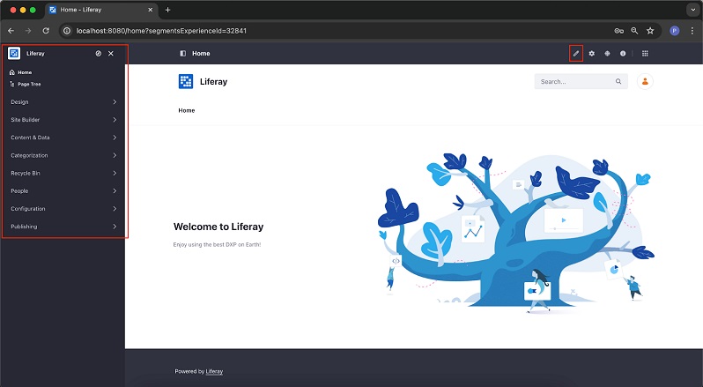
Task: Expand the Publishing section
Action: pos(63,227)
